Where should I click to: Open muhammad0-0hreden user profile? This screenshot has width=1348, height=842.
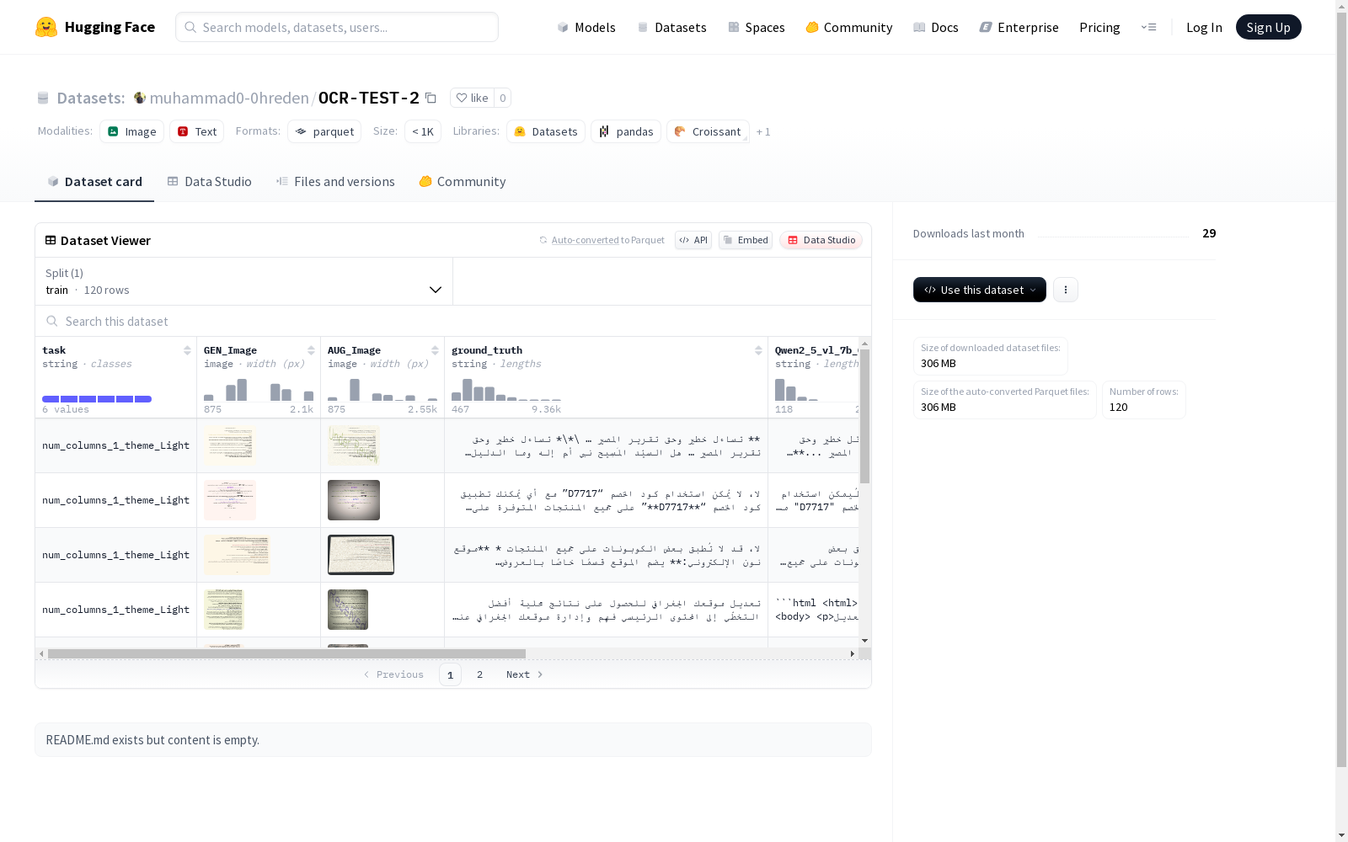[x=229, y=98]
